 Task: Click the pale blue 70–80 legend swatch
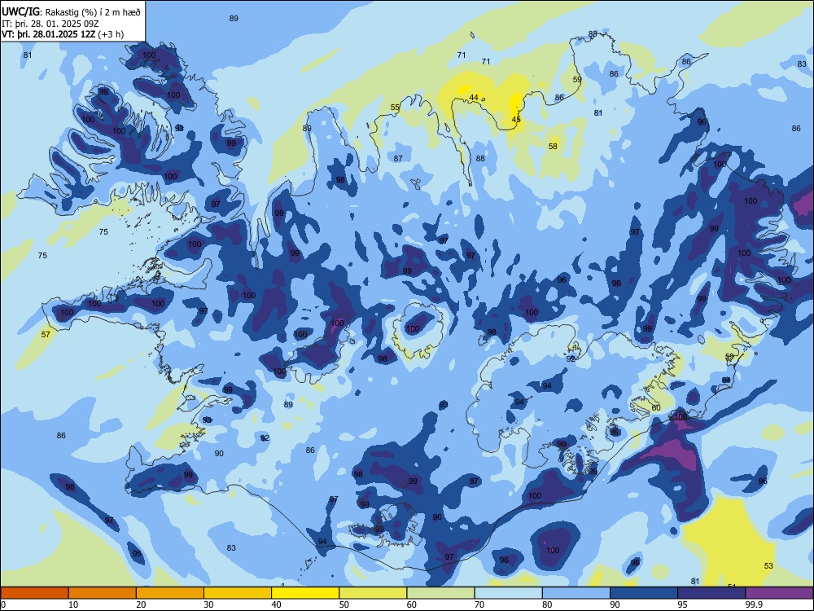tap(508, 593)
